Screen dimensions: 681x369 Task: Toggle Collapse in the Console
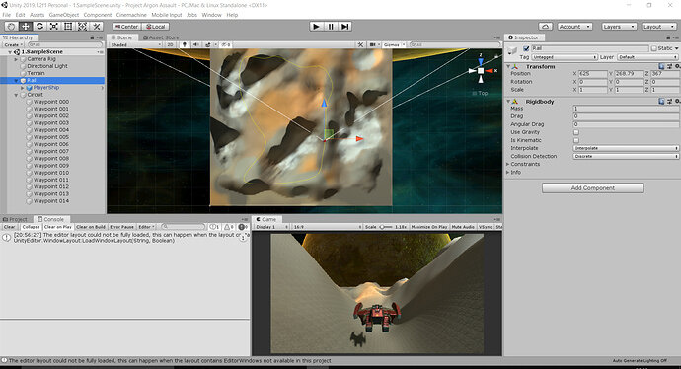click(31, 227)
